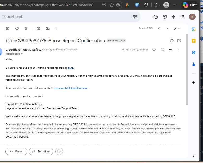The width and height of the screenshot is (203, 163).
Task: Hide the side panel with chevron
Action: (x=194, y=156)
